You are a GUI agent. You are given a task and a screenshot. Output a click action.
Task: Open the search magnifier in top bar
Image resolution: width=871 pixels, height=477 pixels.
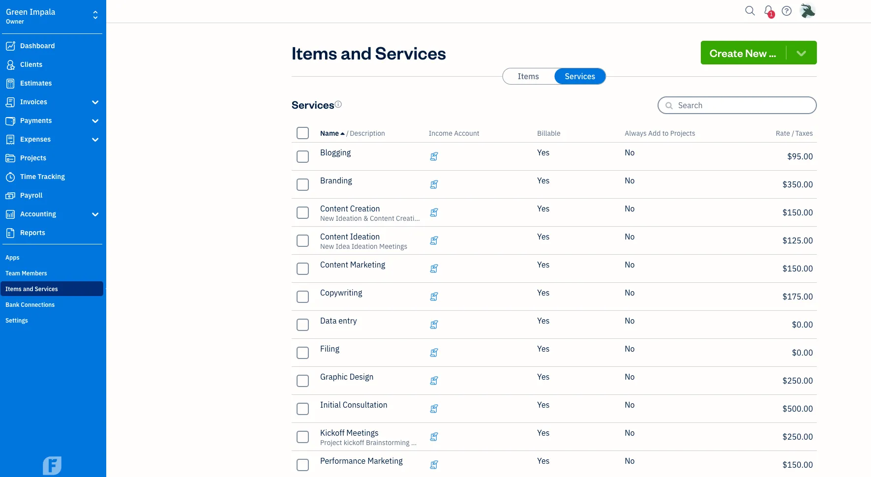[x=750, y=11]
